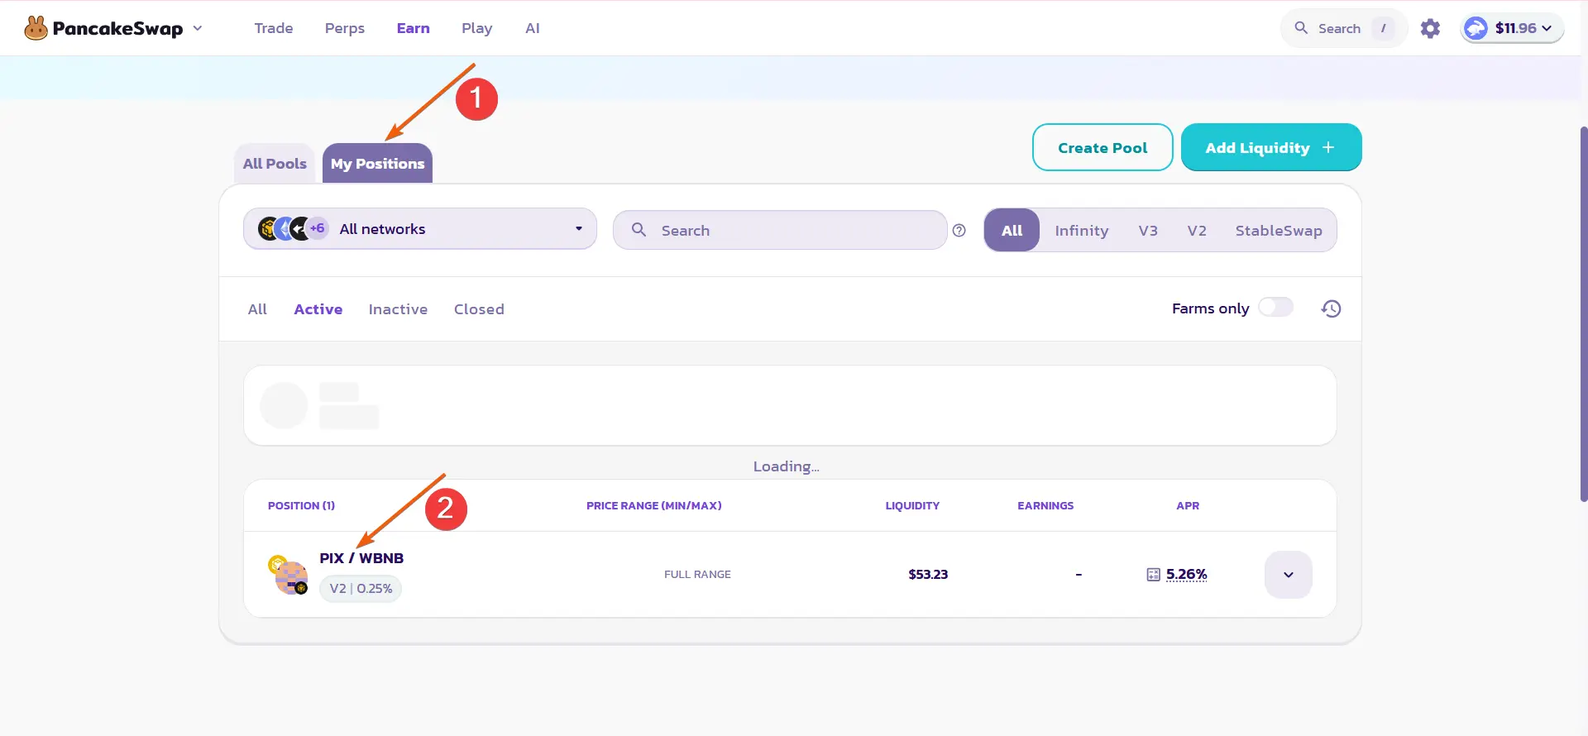
Task: Click the header Search box
Action: tap(1343, 28)
